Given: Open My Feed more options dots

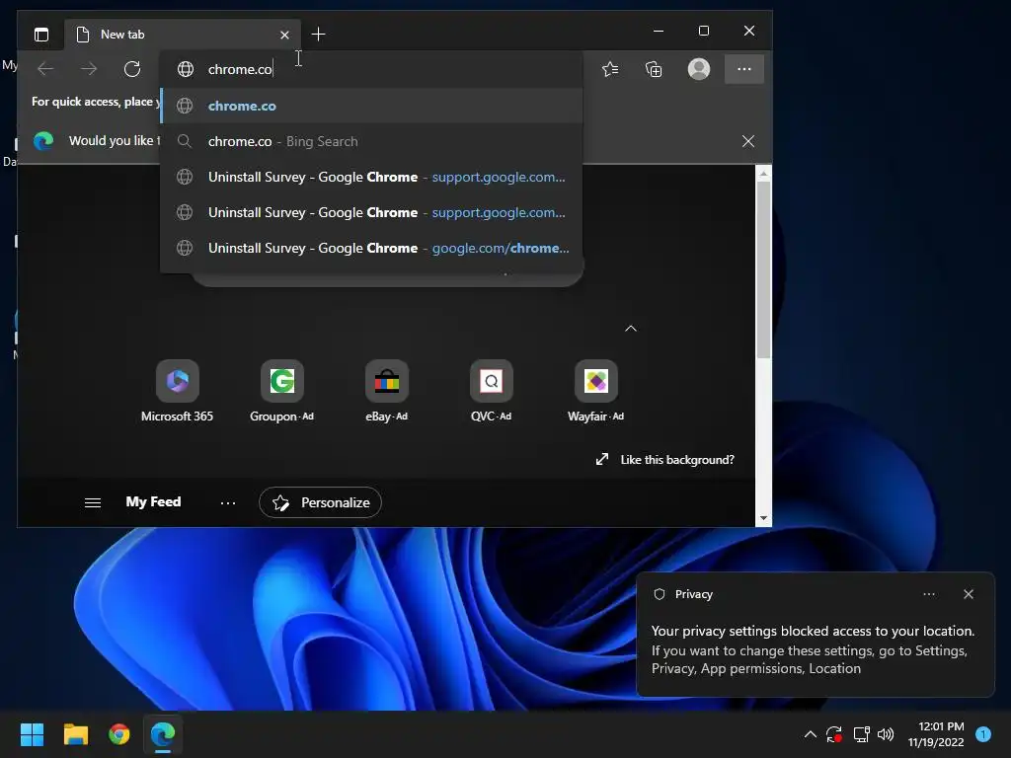Looking at the screenshot, I should point(228,502).
